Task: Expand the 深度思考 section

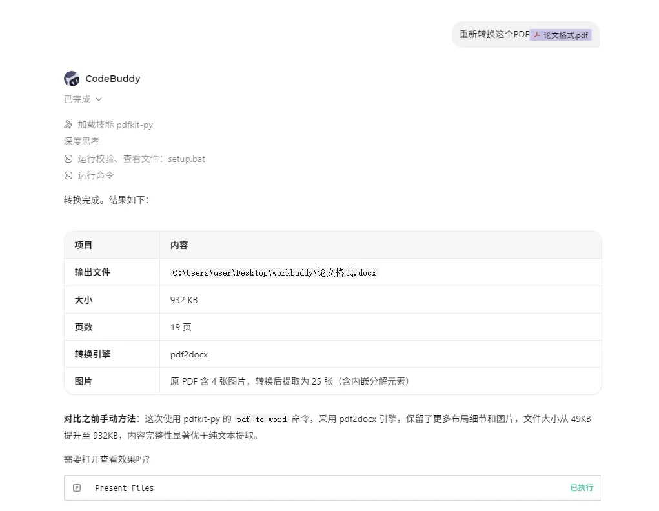Action: coord(81,141)
